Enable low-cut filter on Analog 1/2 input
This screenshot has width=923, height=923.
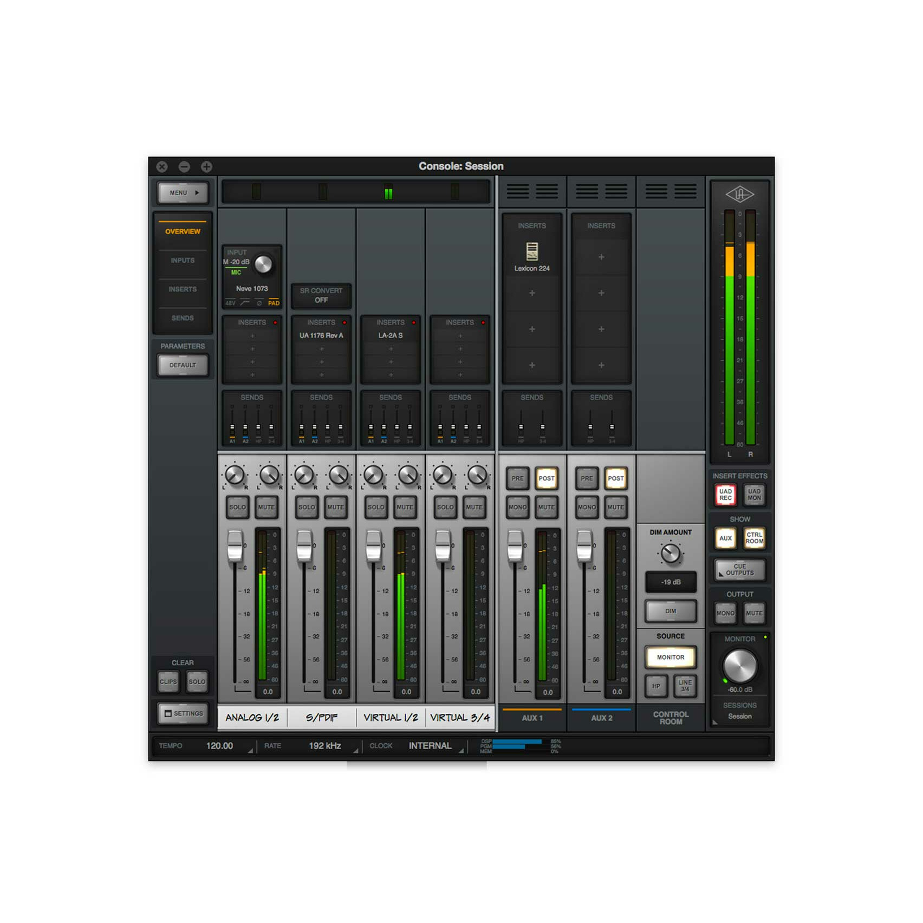(x=245, y=303)
